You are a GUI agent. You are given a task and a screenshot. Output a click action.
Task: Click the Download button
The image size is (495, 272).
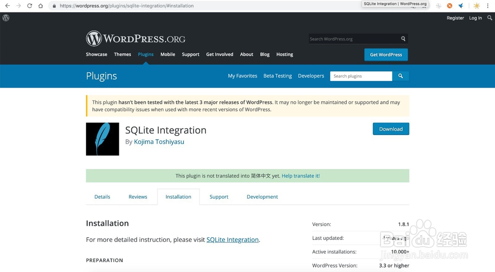[391, 129]
